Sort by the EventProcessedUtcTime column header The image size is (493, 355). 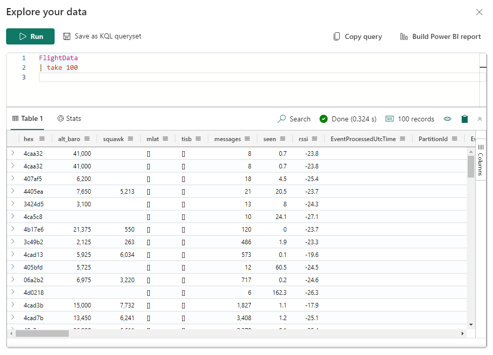click(x=363, y=139)
